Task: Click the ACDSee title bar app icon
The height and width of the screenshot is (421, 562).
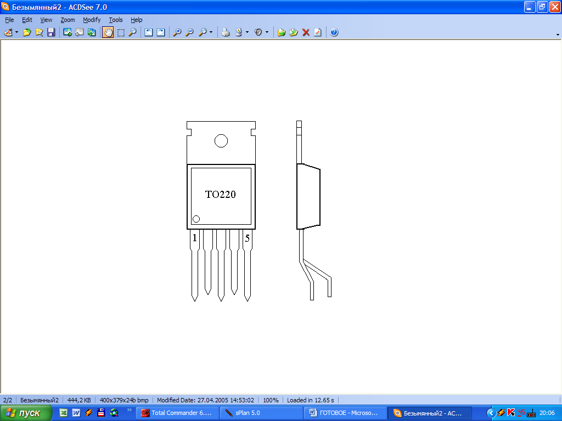Action: 5,7
